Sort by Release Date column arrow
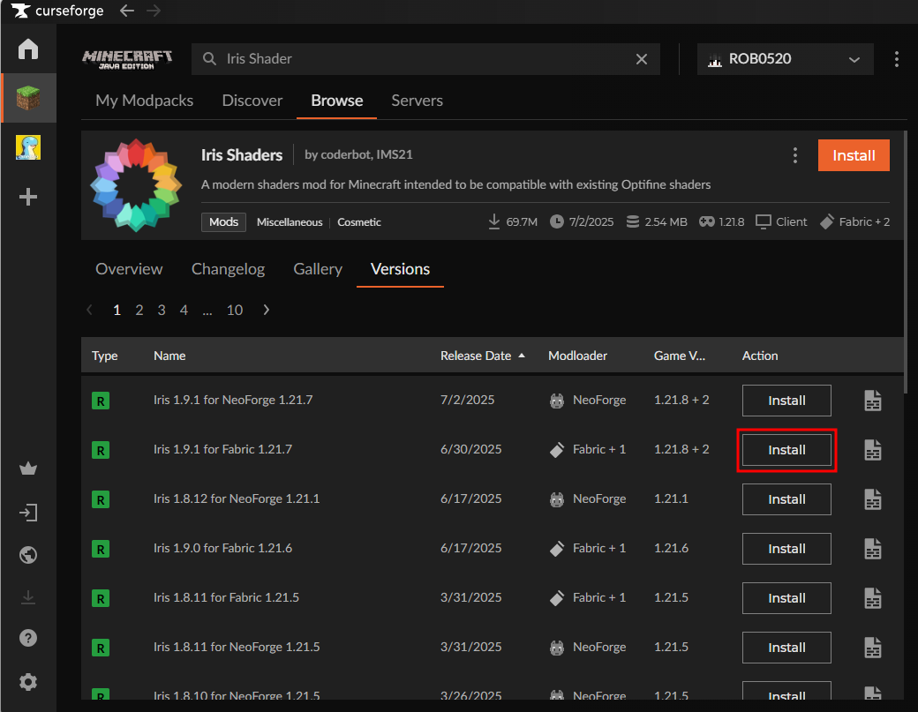Screen dimensions: 918x712 pos(522,356)
